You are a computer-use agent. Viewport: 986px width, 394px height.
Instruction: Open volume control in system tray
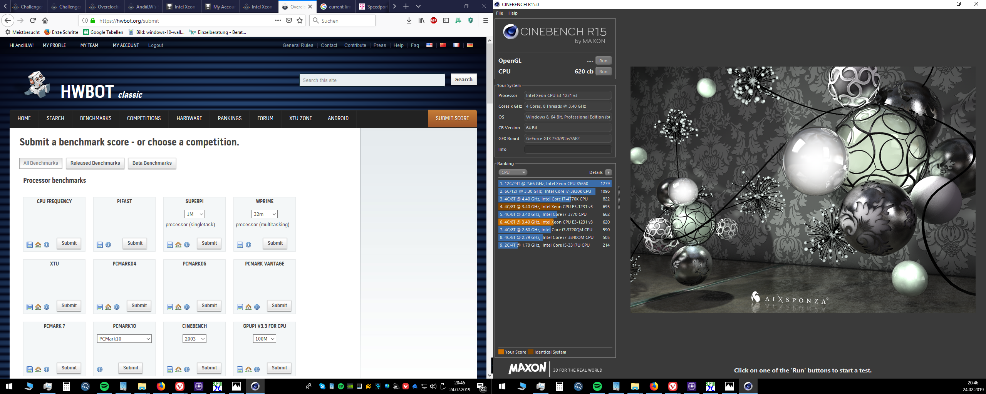tap(433, 386)
